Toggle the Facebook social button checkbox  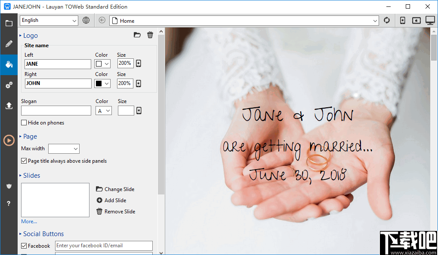click(x=24, y=246)
